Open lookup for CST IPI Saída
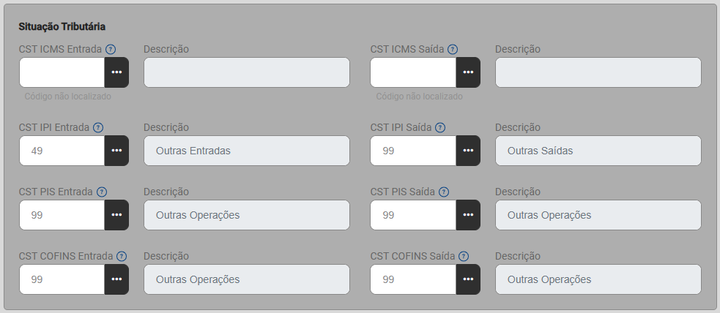720x313 pixels. tap(468, 151)
